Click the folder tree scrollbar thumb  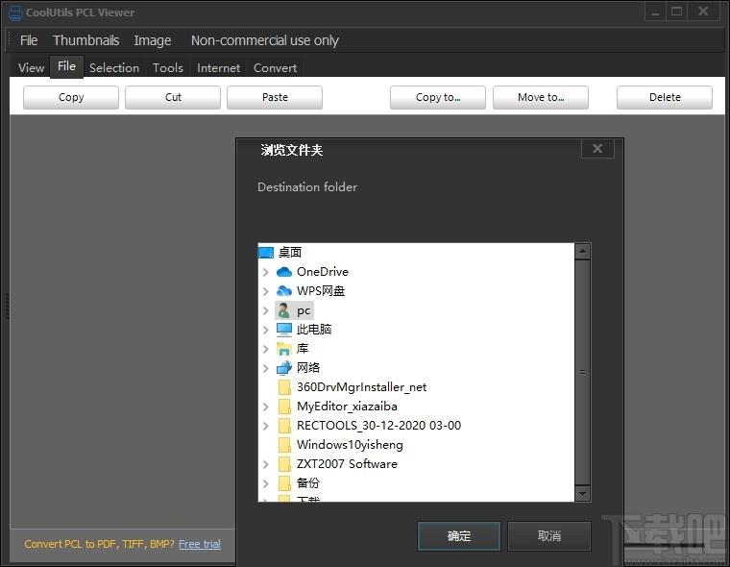point(582,372)
